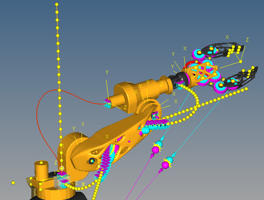Select the magenta cube marker at wrist joint
This screenshot has width=264, height=200.
(180, 83)
